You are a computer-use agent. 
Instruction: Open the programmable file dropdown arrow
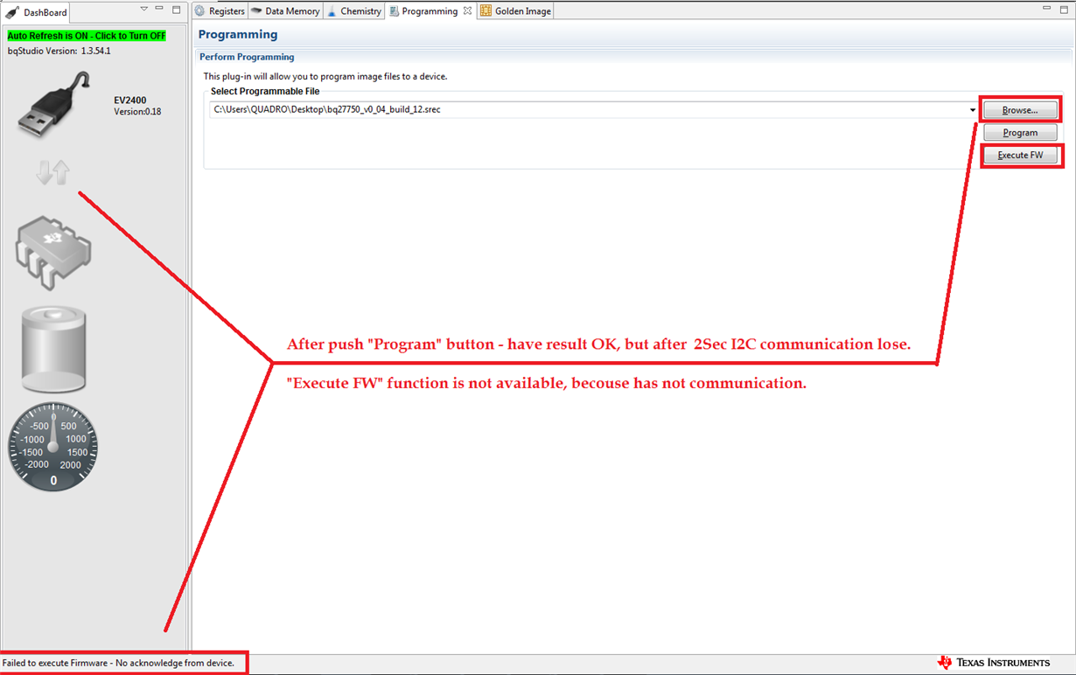pos(973,110)
